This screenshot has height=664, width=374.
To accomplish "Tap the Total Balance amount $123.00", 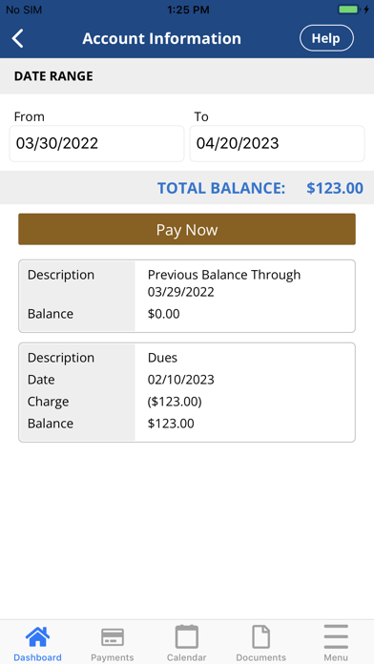I will click(335, 188).
